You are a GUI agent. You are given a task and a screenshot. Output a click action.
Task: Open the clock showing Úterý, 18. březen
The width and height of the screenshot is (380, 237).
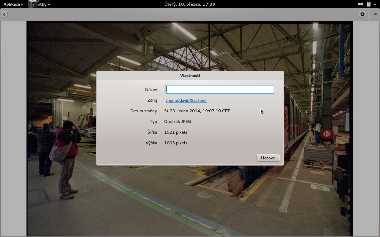(190, 4)
